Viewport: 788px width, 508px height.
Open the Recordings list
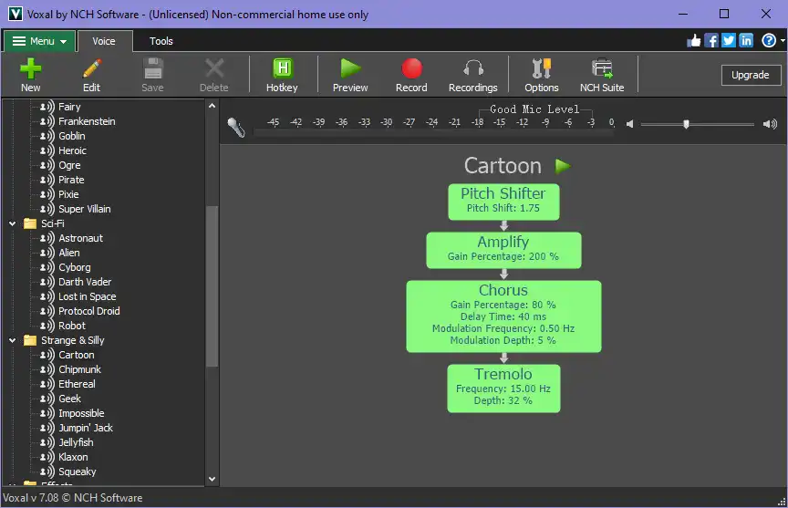point(473,75)
